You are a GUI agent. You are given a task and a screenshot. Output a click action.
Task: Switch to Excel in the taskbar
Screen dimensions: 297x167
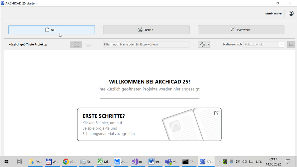[x=103, y=162]
